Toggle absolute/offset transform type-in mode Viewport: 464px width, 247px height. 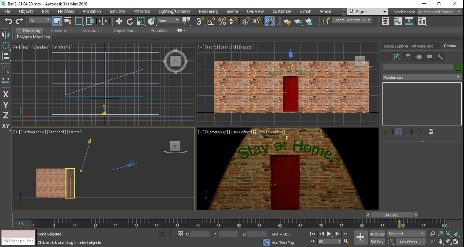point(180,234)
